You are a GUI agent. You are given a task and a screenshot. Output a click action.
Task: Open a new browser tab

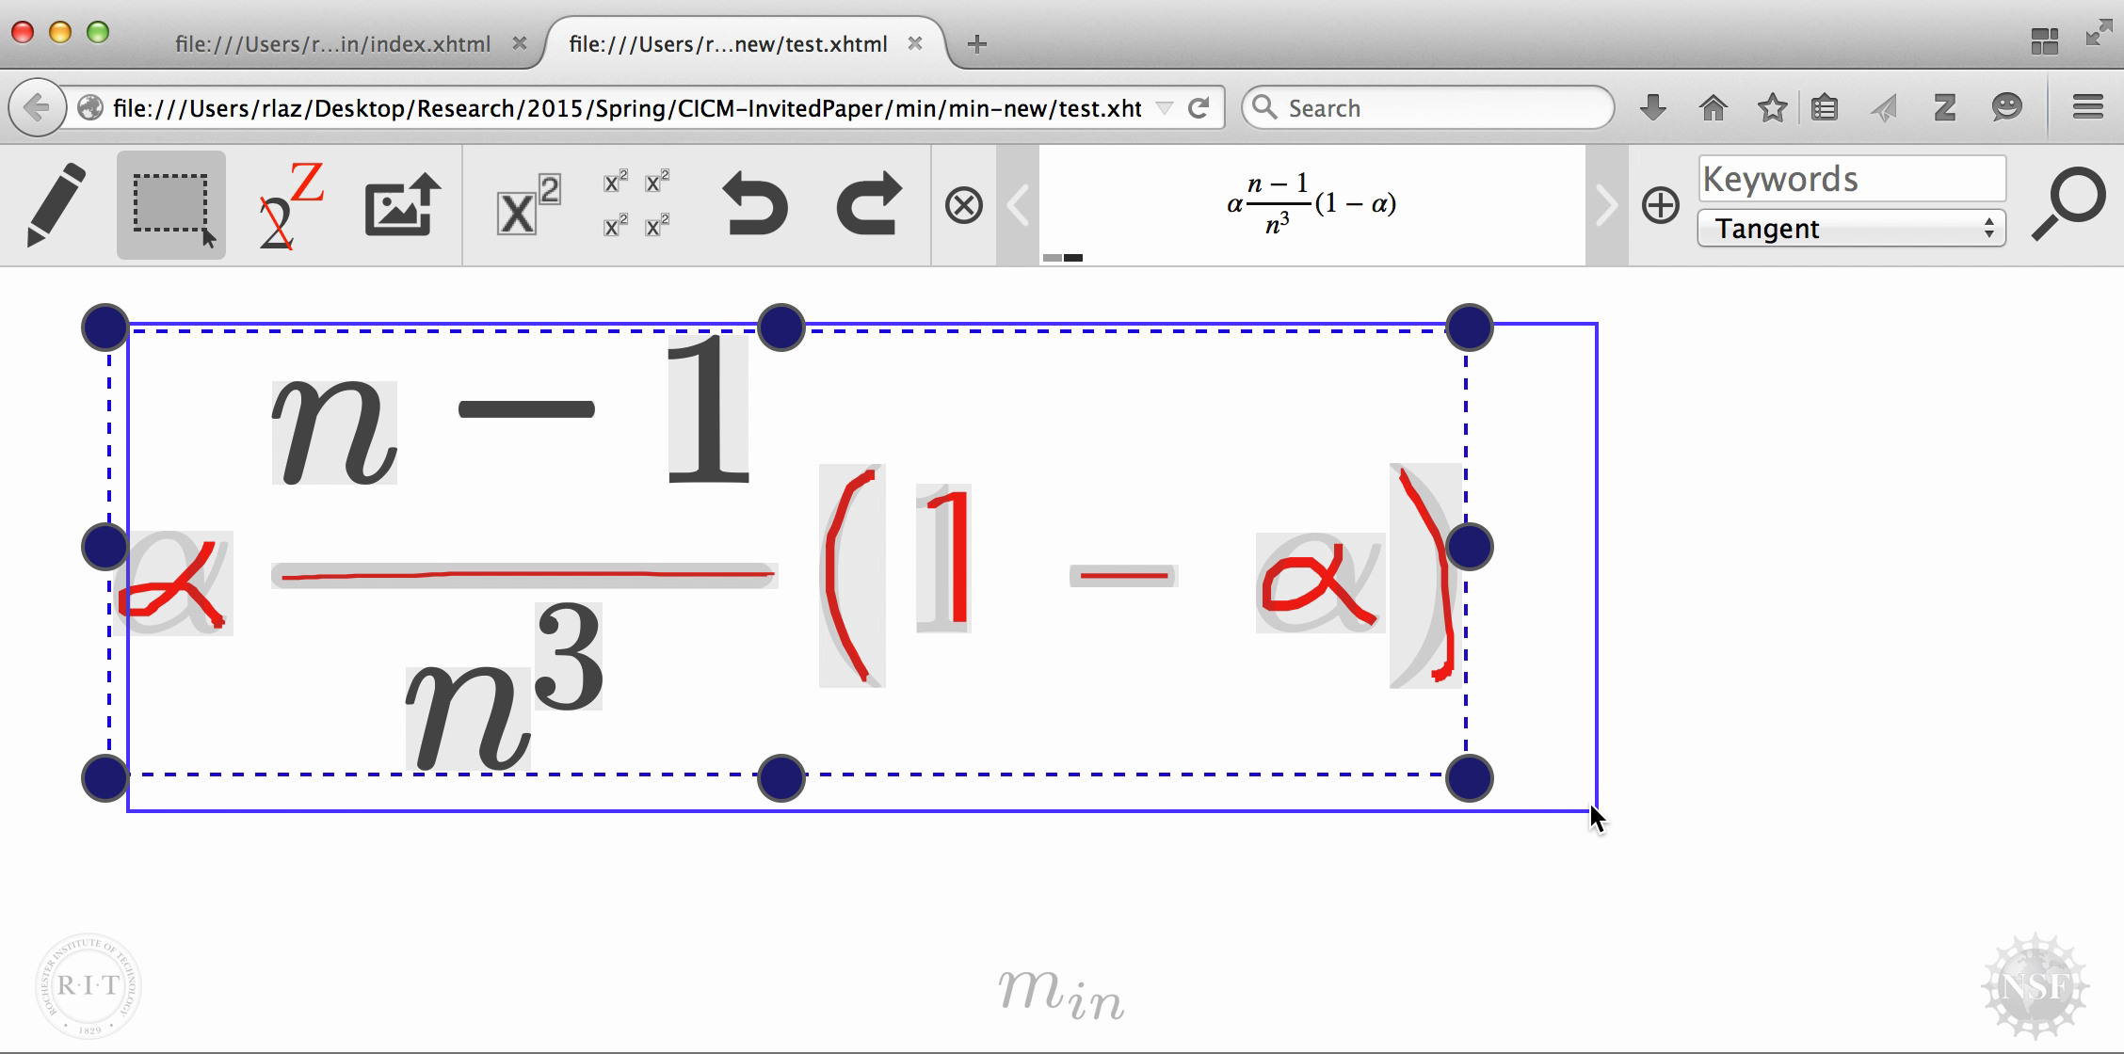click(976, 44)
